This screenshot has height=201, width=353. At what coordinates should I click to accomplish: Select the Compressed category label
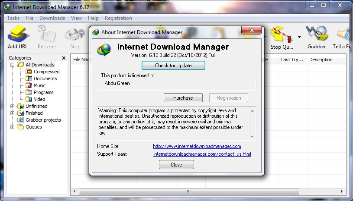click(x=47, y=72)
